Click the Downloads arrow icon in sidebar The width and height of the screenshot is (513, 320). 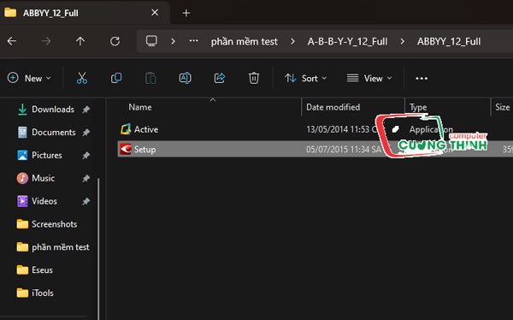[22, 109]
